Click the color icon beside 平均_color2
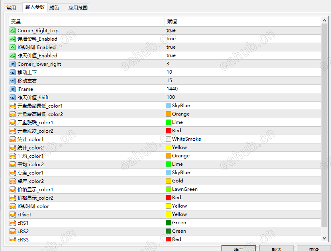331x251 pixels. [13, 165]
